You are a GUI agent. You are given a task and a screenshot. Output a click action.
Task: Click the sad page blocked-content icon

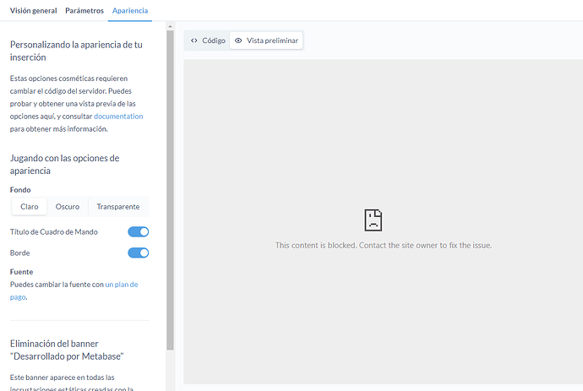[373, 221]
